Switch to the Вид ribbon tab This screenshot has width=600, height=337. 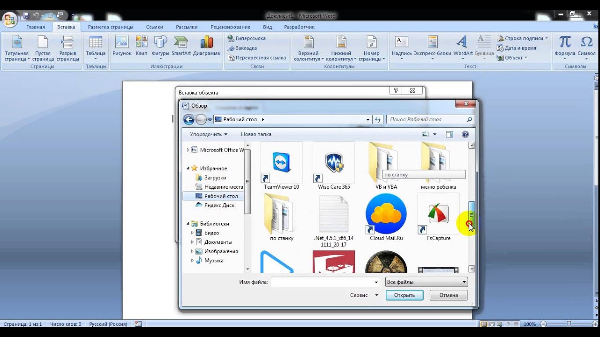(267, 27)
